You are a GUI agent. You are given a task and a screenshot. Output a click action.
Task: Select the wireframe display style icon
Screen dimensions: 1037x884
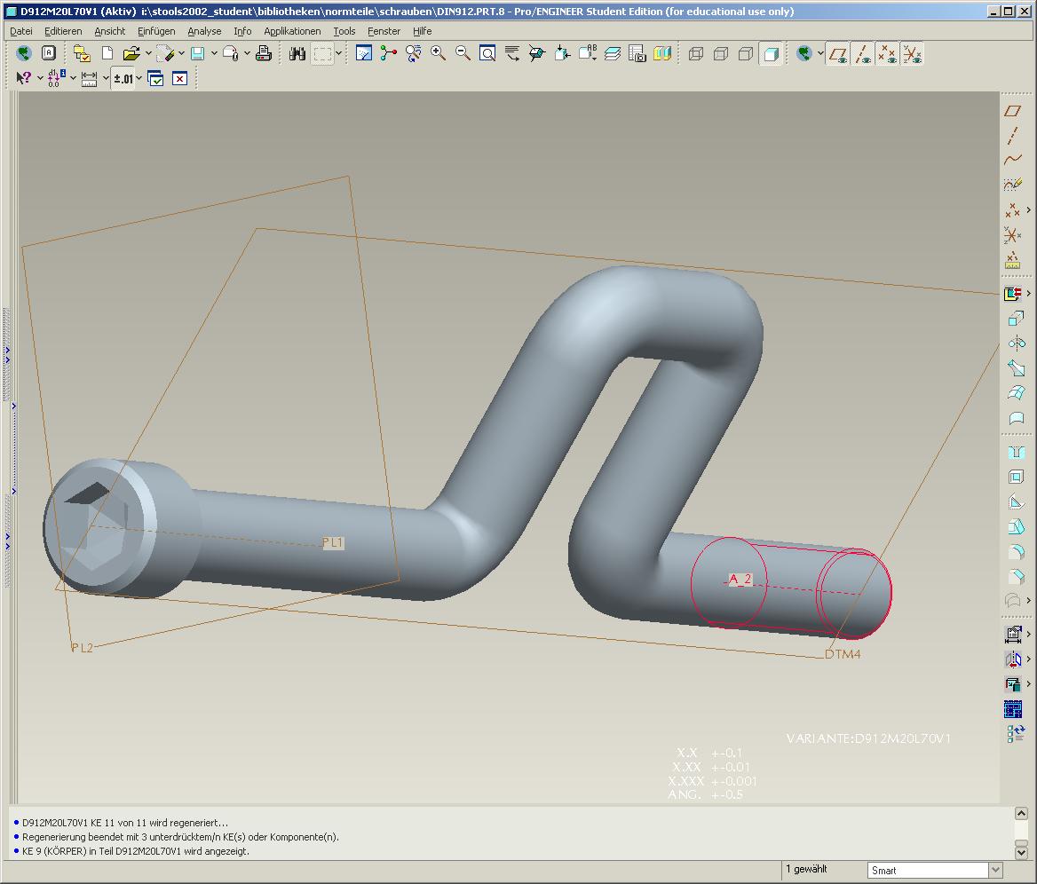pos(696,53)
